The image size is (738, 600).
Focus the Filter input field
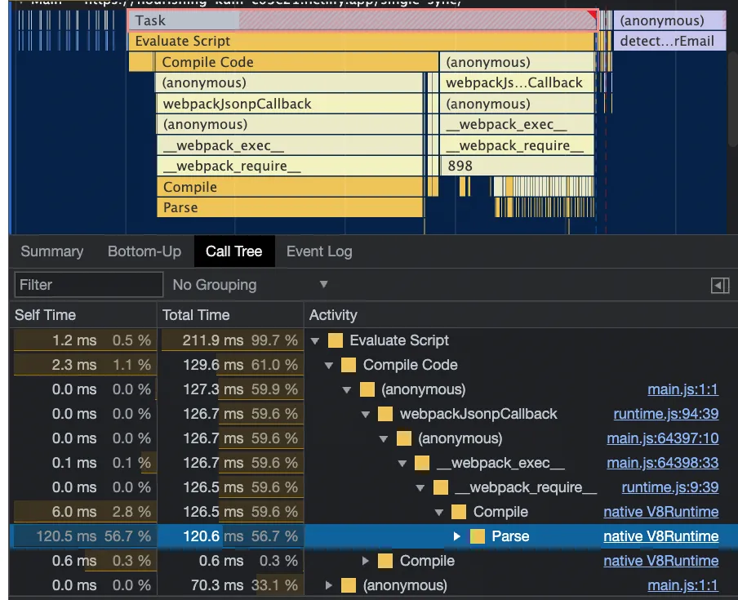click(88, 285)
